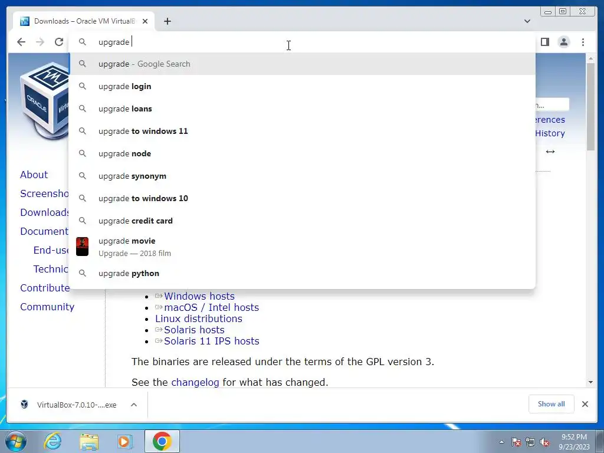The image size is (604, 453).
Task: Choose the 'upgrade credit card' suggestion
Action: (302, 221)
